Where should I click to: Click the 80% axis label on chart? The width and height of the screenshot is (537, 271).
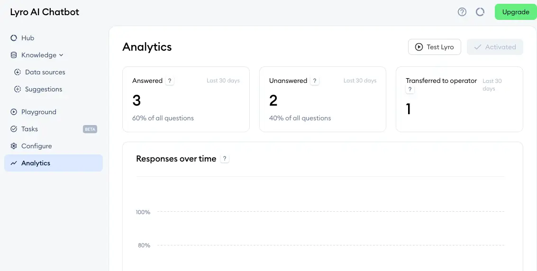[144, 245]
